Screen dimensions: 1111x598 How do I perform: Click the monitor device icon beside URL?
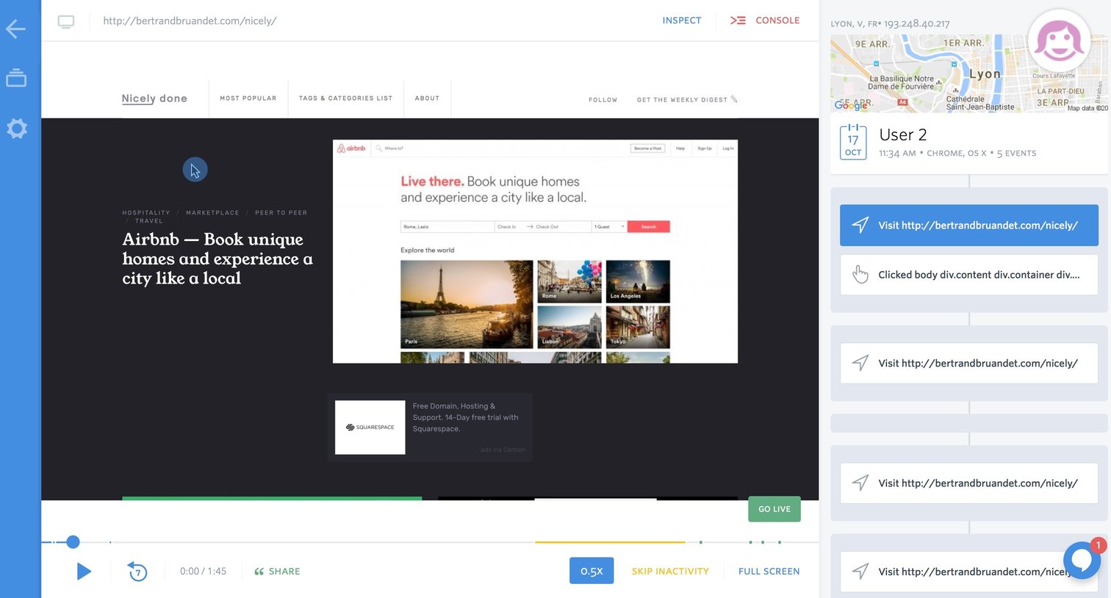click(66, 21)
